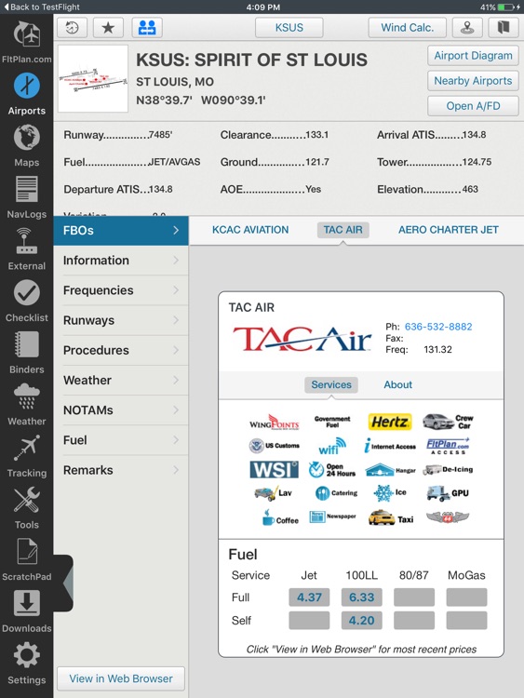Switch to the About tab
524x698 pixels.
click(x=398, y=384)
